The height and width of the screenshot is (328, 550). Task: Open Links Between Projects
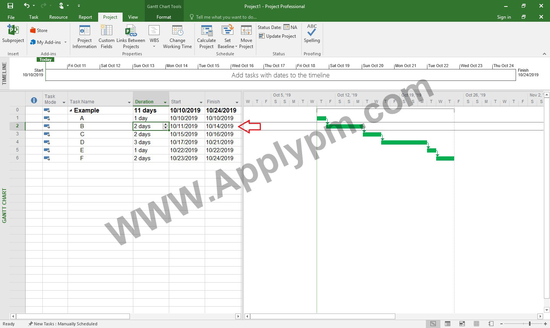[131, 37]
